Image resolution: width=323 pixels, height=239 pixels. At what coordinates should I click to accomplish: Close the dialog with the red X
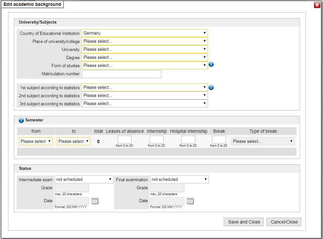tap(317, 5)
